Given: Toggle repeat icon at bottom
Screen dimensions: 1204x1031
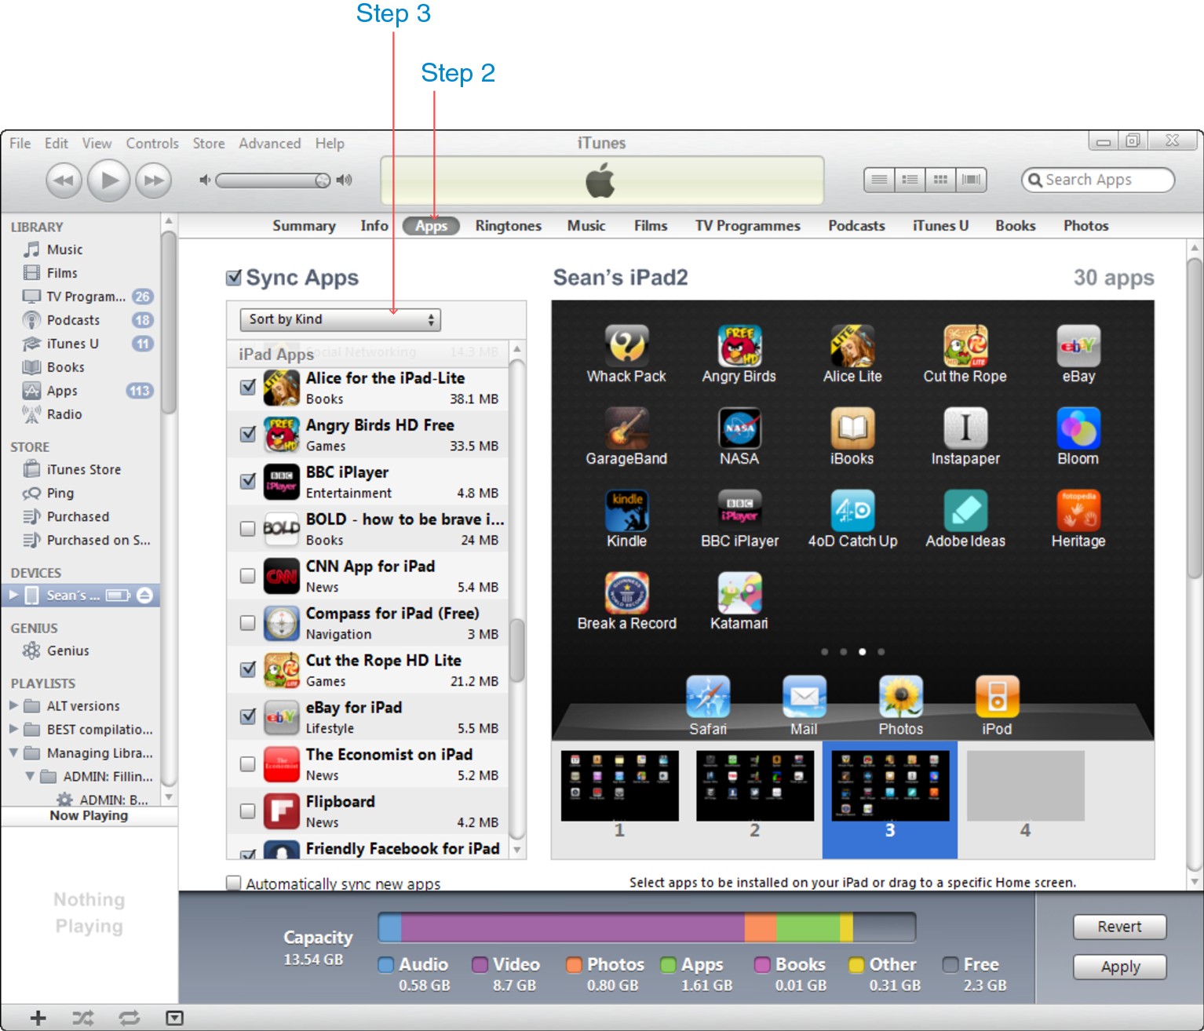Looking at the screenshot, I should [129, 1018].
